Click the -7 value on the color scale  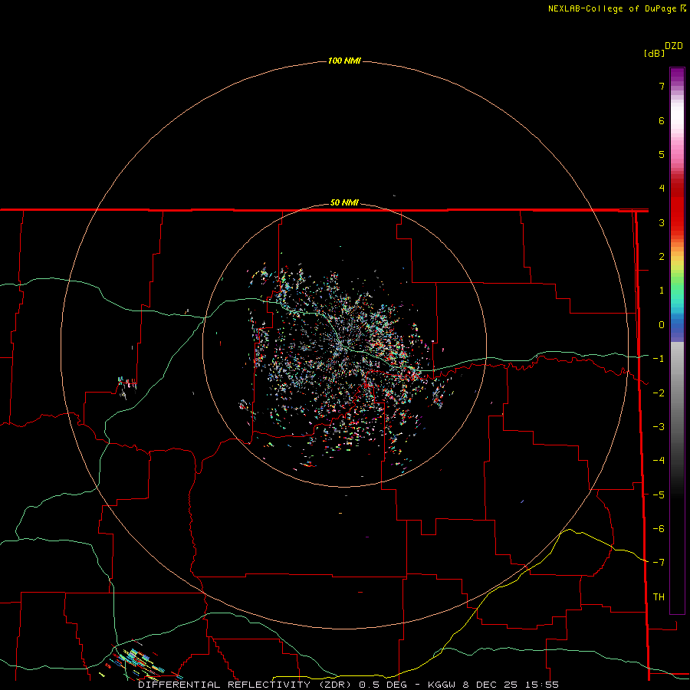(x=659, y=563)
